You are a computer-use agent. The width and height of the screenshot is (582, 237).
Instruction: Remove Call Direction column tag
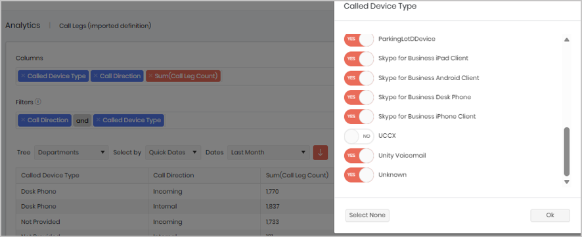(96, 75)
